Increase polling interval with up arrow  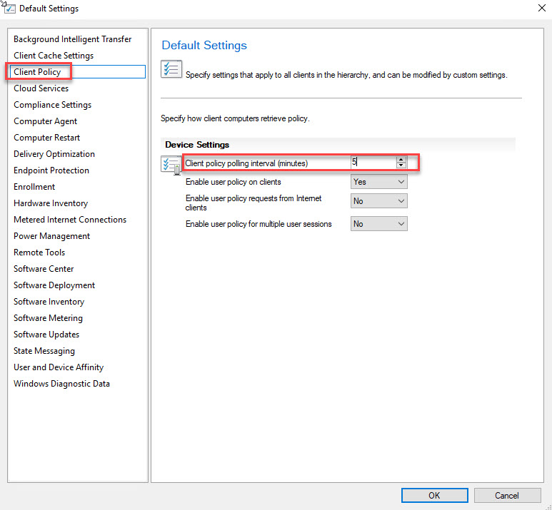click(401, 160)
